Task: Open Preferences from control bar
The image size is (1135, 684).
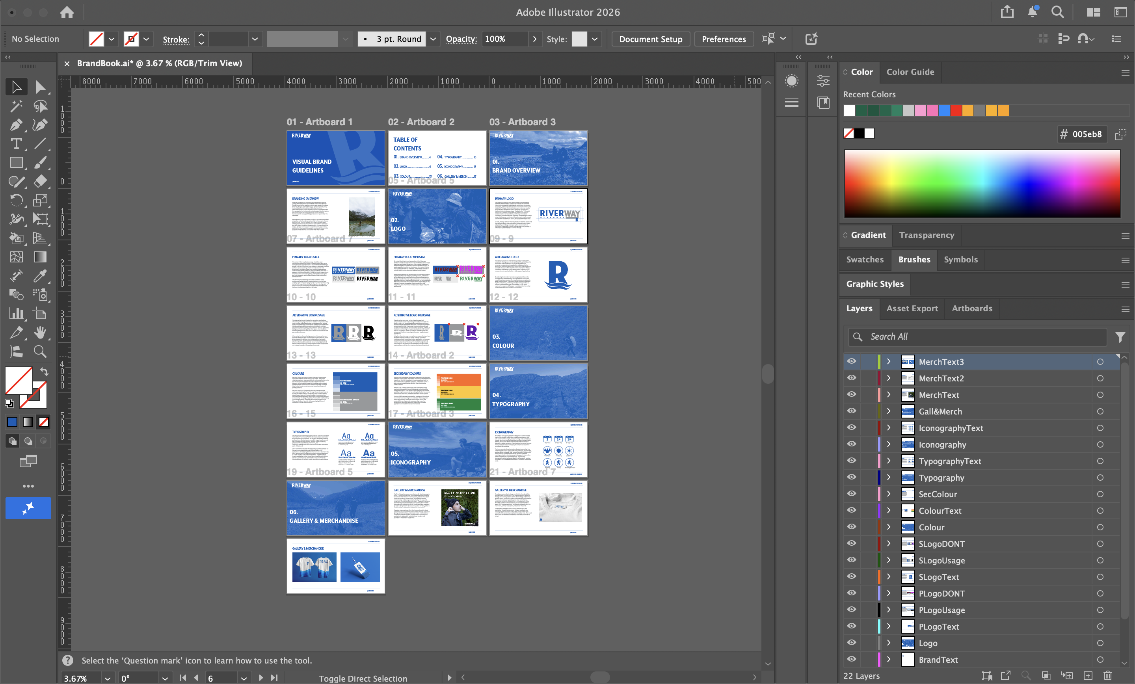Action: pyautogui.click(x=723, y=39)
